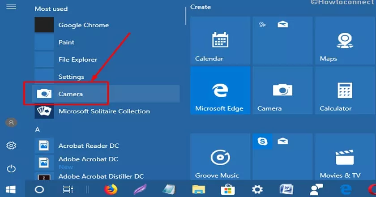The width and height of the screenshot is (376, 197).
Task: Open the Skype small tile
Action: click(x=262, y=141)
